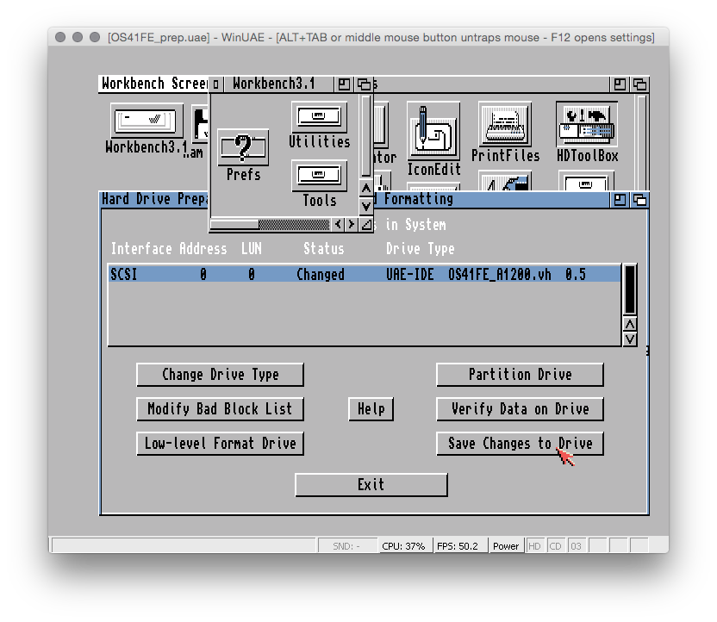Viewport: 717px width, 622px height.
Task: Click the left arrow in Workbench3.1 window
Action: 338,224
